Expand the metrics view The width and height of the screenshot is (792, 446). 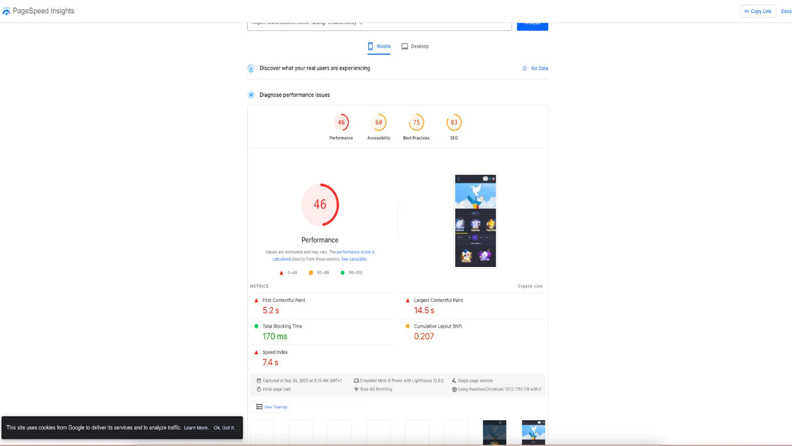pyautogui.click(x=530, y=286)
